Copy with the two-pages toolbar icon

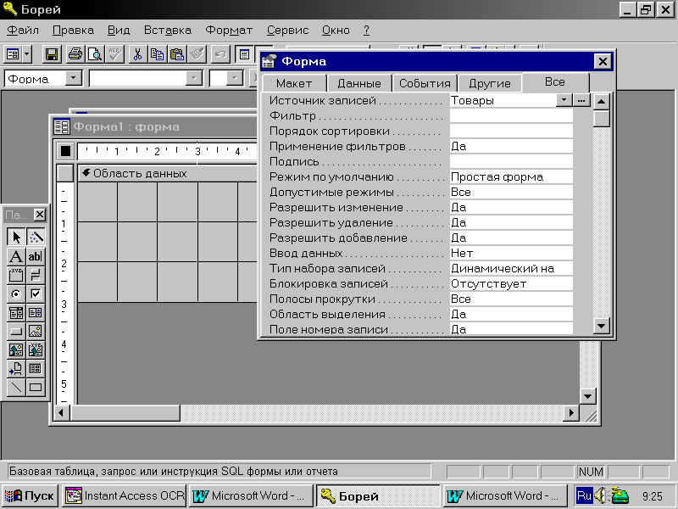[x=157, y=54]
